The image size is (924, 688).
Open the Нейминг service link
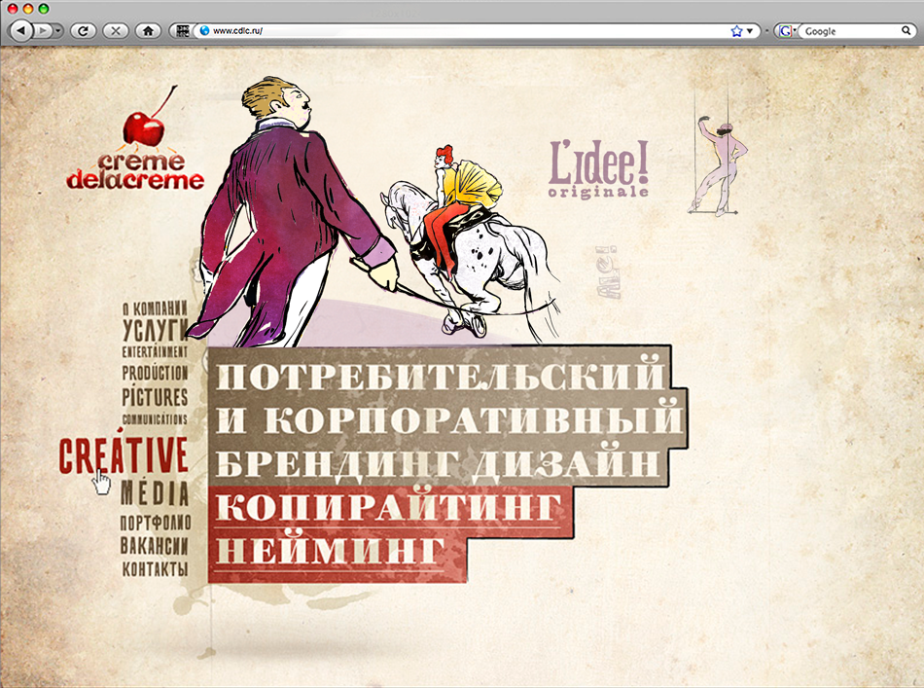[x=330, y=551]
